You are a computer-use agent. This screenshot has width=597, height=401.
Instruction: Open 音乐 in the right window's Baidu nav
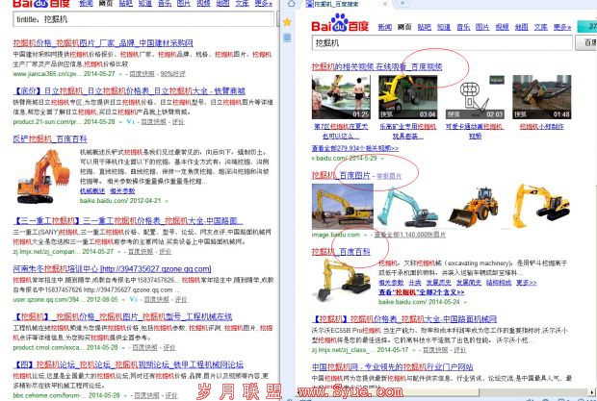click(463, 27)
